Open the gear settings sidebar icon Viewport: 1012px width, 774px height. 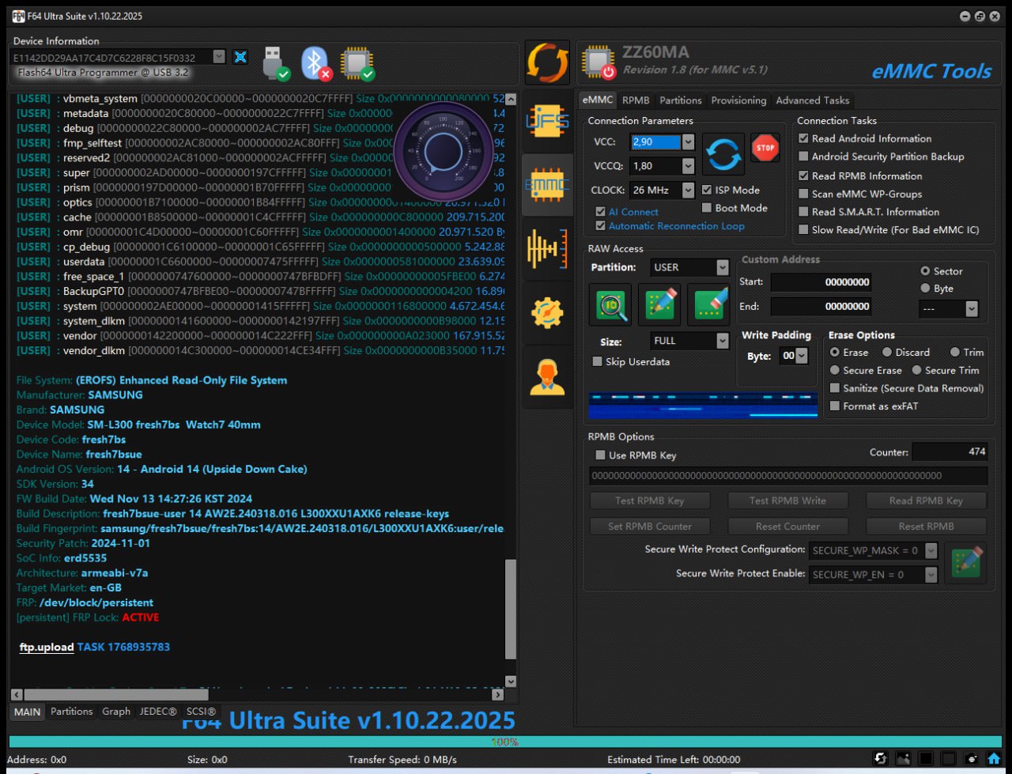(x=547, y=313)
